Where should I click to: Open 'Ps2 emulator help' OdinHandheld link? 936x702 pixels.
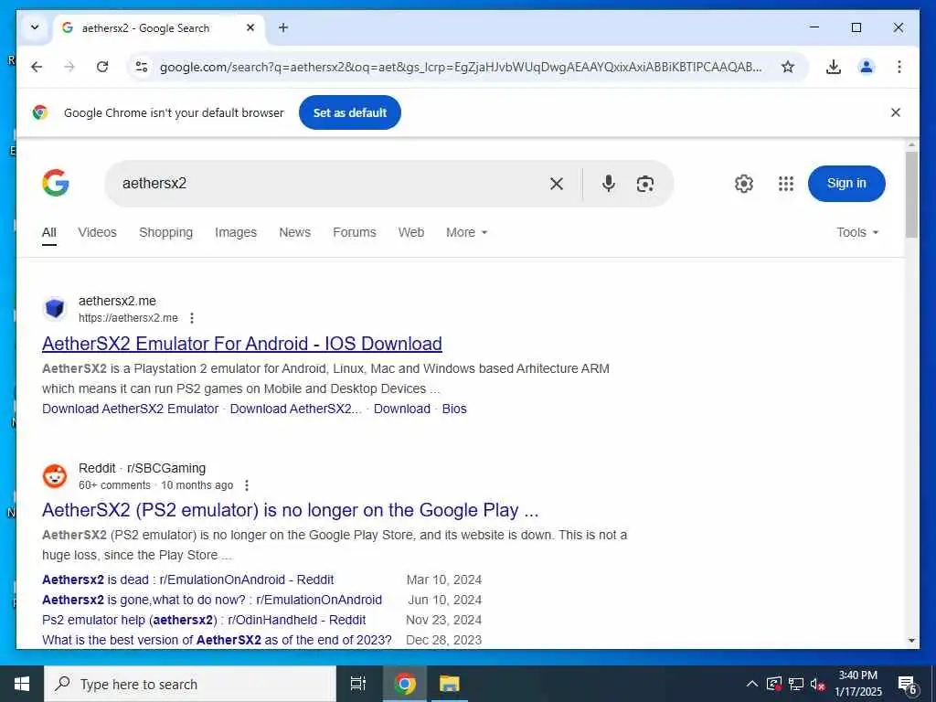(204, 621)
